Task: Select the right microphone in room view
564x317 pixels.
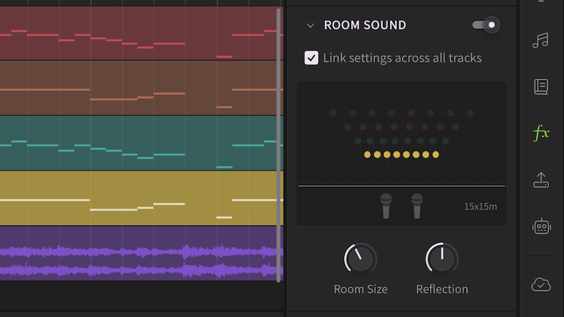Action: [x=417, y=206]
